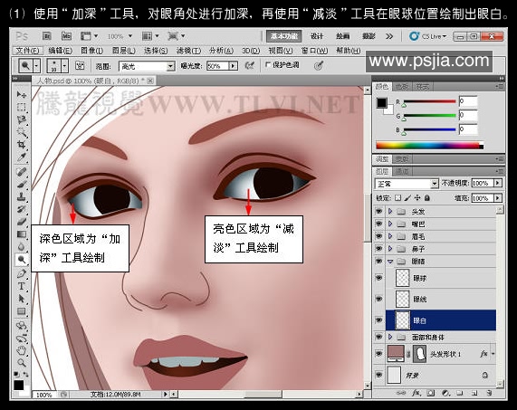Open Mini Bridge with the Mb icon

[66, 36]
